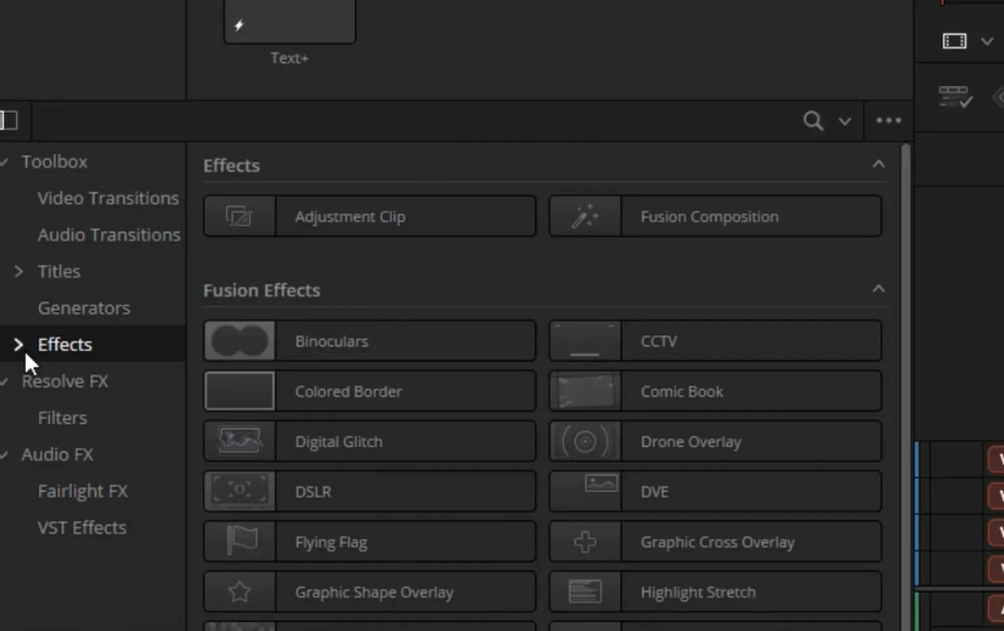This screenshot has height=631, width=1004.
Task: Open the three-dot options menu
Action: coord(888,120)
